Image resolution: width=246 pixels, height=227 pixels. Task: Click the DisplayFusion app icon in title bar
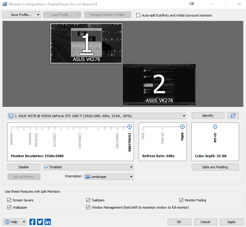pyautogui.click(x=5, y=4)
